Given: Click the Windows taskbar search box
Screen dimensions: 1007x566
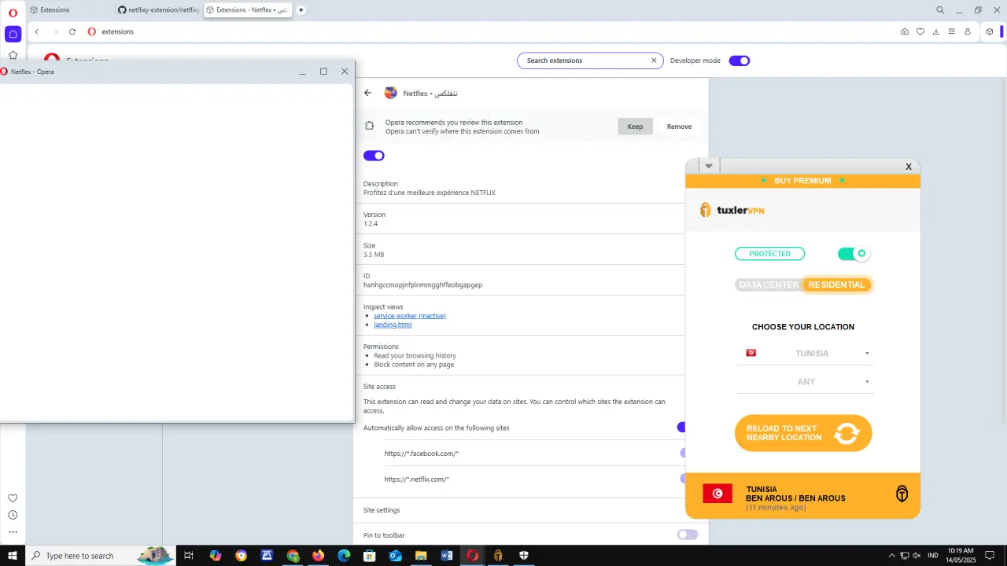Looking at the screenshot, I should click(101, 556).
